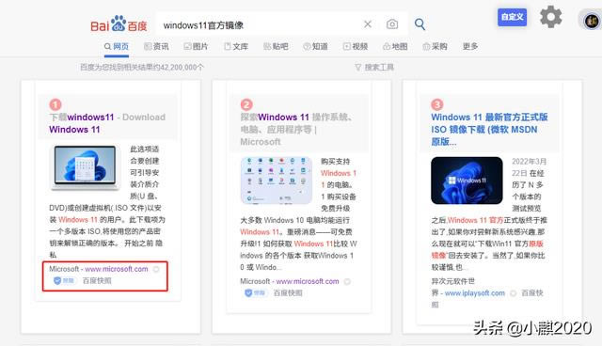
Task: Click the Windows 11 bloom wallpaper thumbnail
Action: pos(467,181)
